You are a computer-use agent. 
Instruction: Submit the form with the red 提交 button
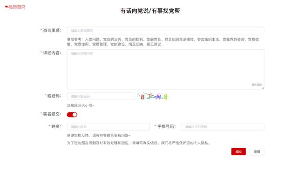(238, 151)
